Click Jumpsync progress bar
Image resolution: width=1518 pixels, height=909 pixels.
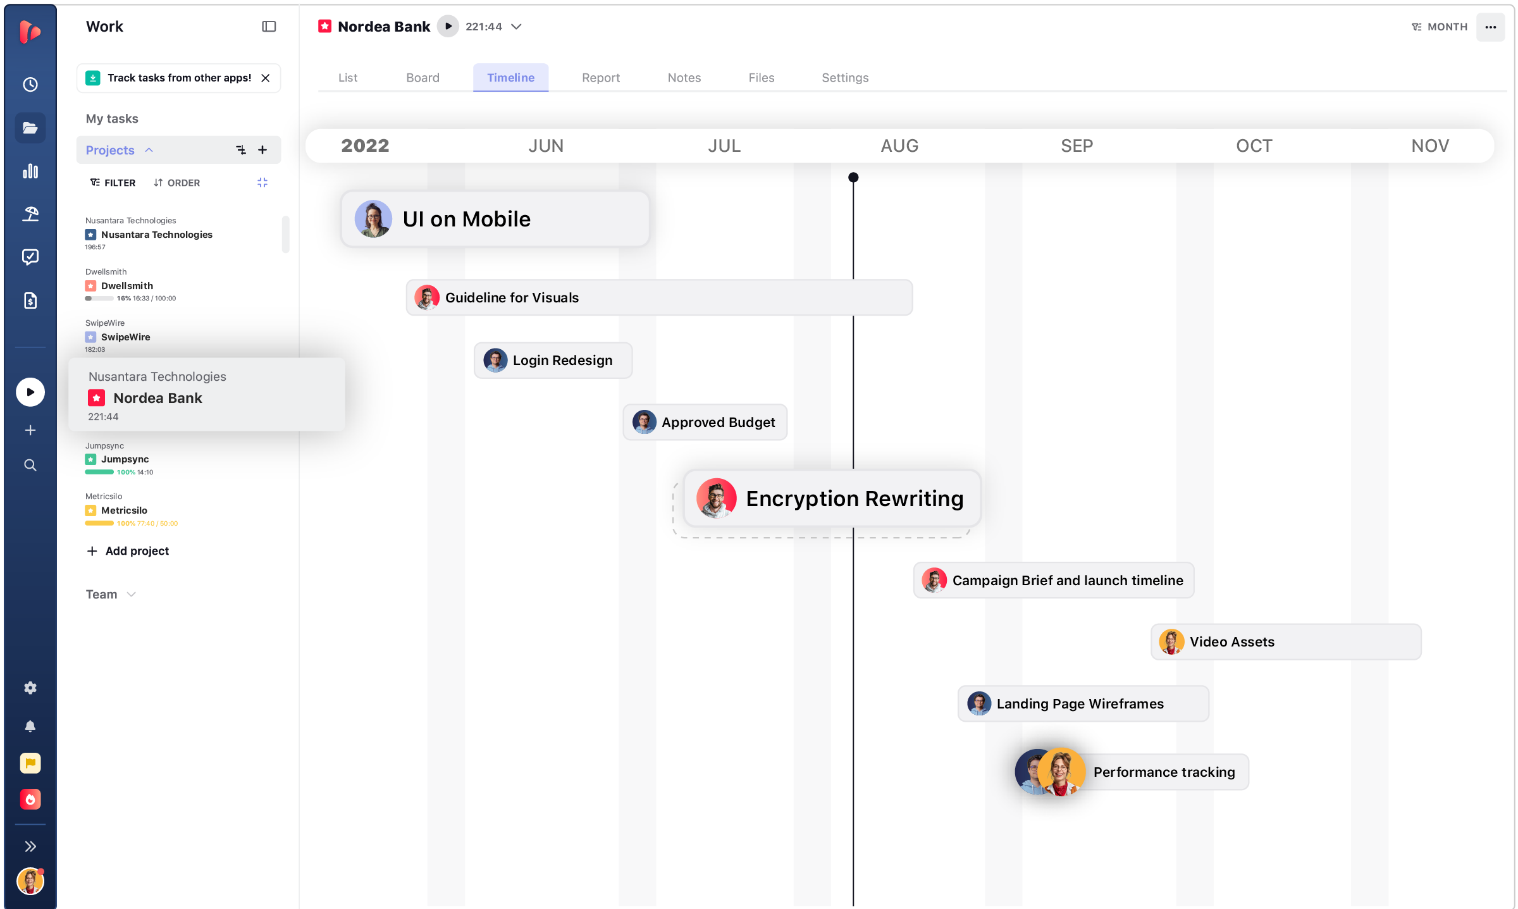[x=99, y=472]
